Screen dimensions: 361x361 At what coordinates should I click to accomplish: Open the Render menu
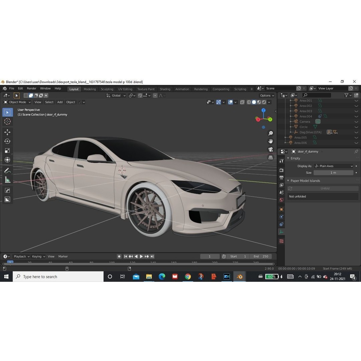point(31,88)
